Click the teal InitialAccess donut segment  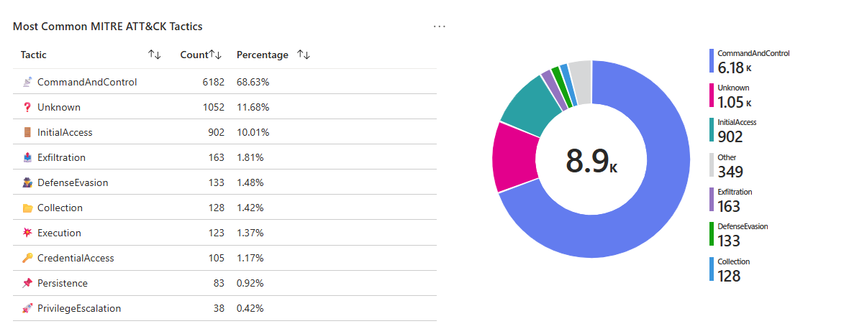(530, 108)
